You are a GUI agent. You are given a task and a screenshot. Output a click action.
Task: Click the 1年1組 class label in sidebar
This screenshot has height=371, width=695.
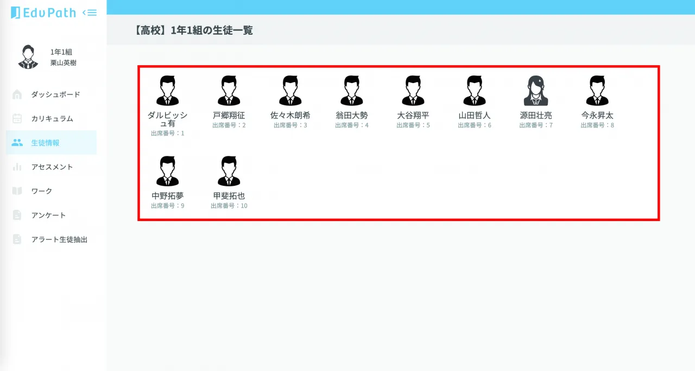61,52
